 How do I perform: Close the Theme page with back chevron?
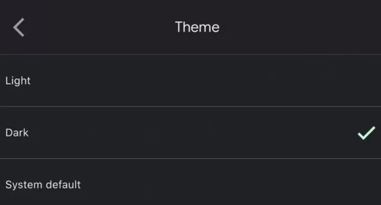point(19,28)
